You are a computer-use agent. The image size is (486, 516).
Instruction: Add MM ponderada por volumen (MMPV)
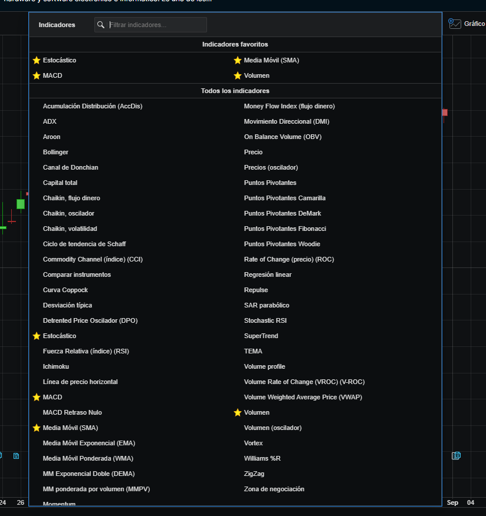tap(97, 489)
